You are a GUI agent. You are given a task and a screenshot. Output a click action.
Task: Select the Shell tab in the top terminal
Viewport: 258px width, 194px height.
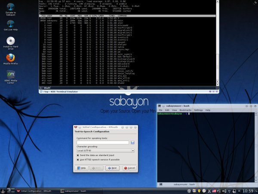pyautogui.click(x=47, y=88)
